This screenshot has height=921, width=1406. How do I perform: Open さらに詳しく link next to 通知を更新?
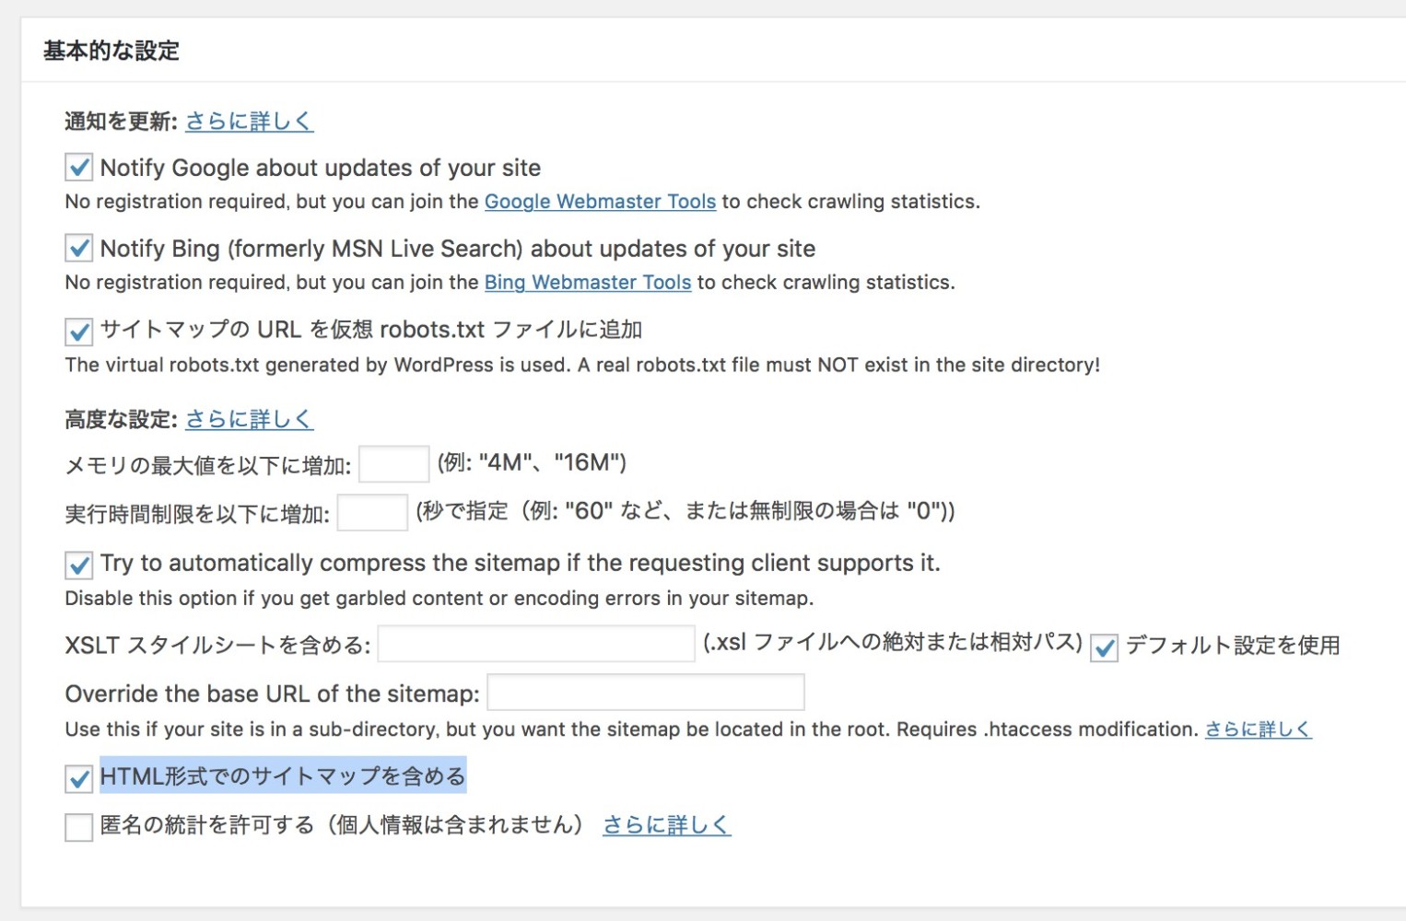250,121
